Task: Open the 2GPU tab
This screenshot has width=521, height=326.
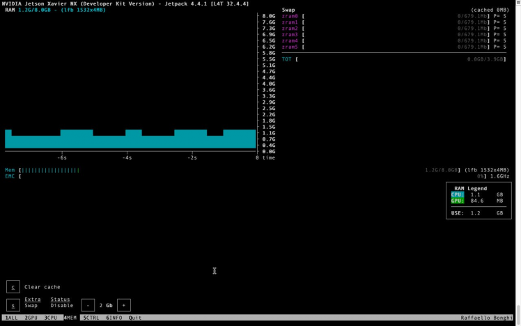Action: pyautogui.click(x=31, y=318)
